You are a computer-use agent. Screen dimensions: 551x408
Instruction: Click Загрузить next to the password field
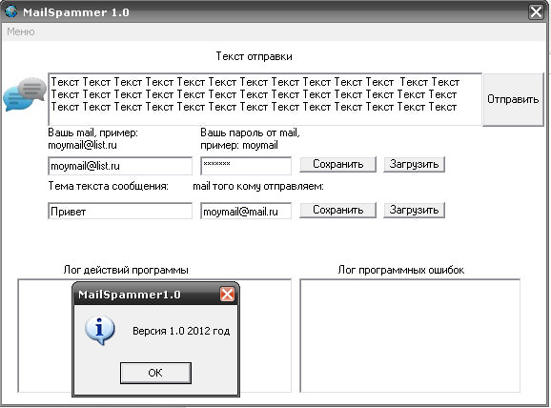click(x=414, y=164)
